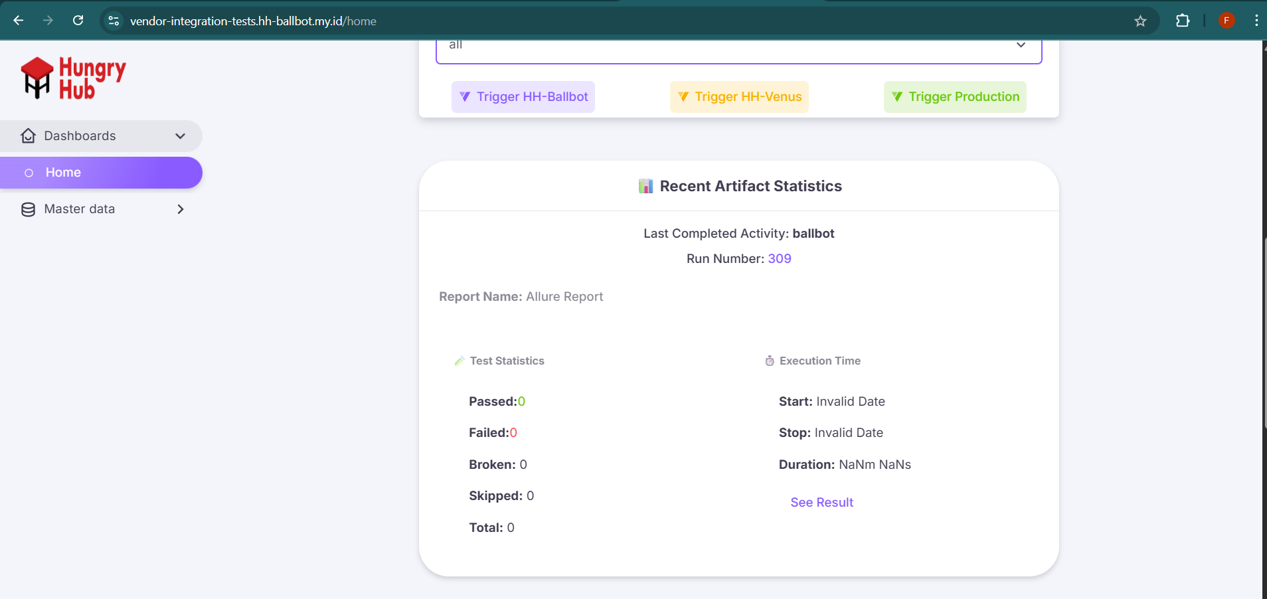The image size is (1267, 599).
Task: Open the "all" dropdown selector
Action: [738, 46]
